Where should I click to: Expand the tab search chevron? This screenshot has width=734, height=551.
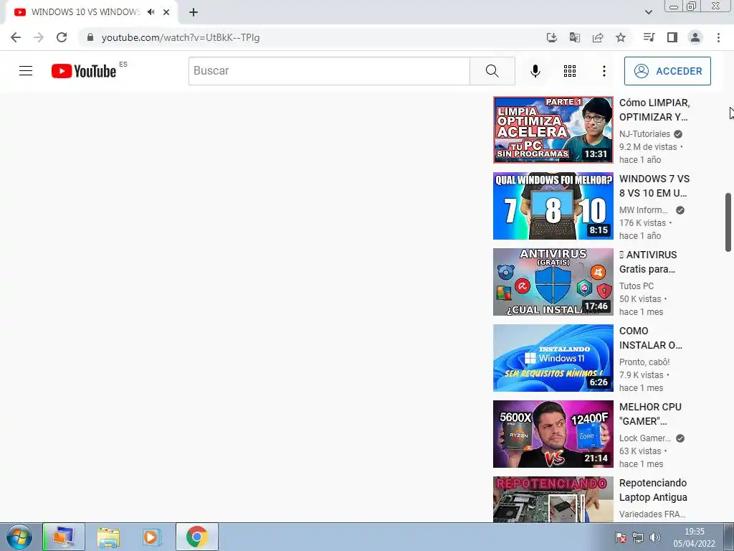648,12
